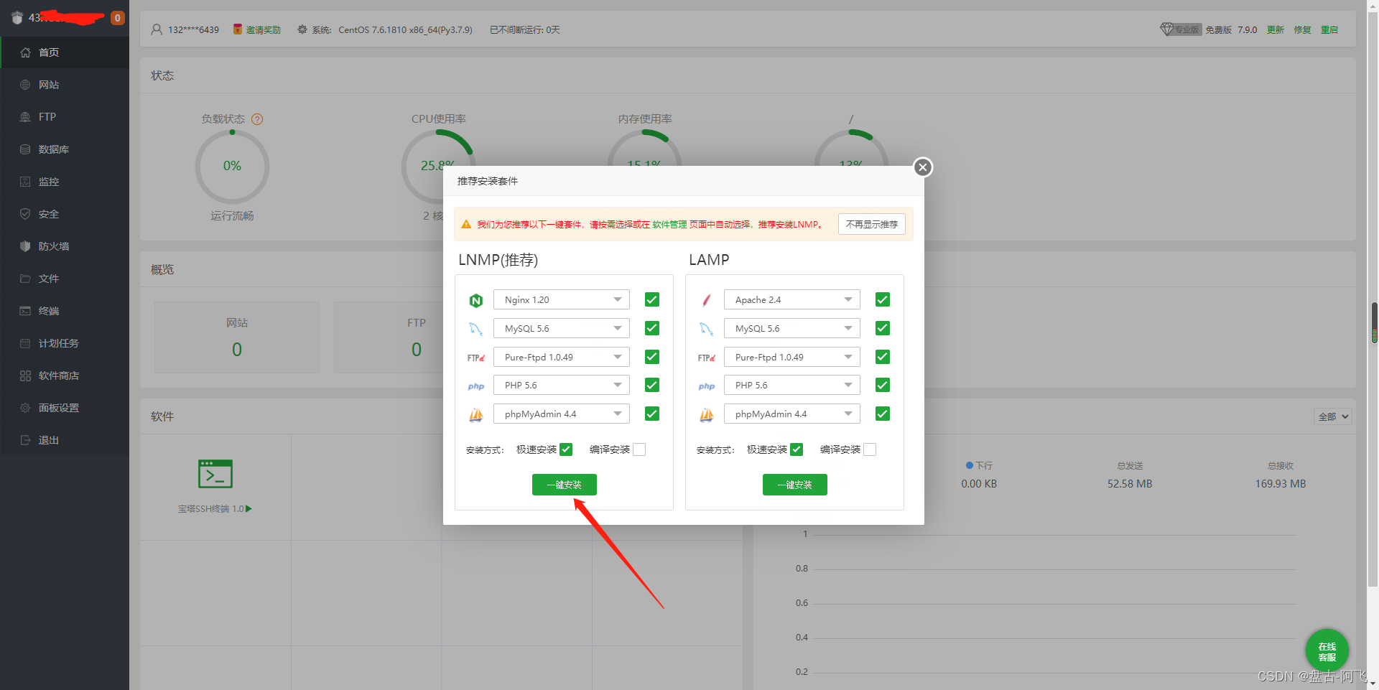The width and height of the screenshot is (1379, 690).
Task: Click the 重启 restart link
Action: (x=1329, y=29)
